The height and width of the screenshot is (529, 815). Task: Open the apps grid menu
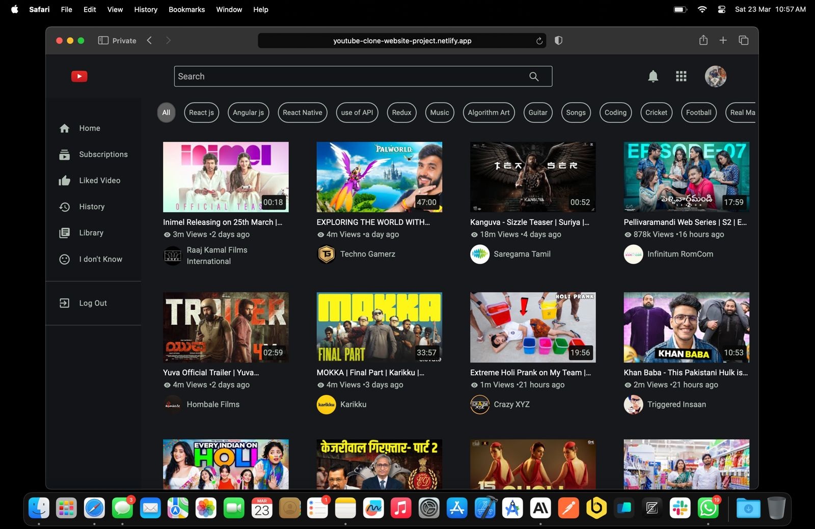(681, 76)
